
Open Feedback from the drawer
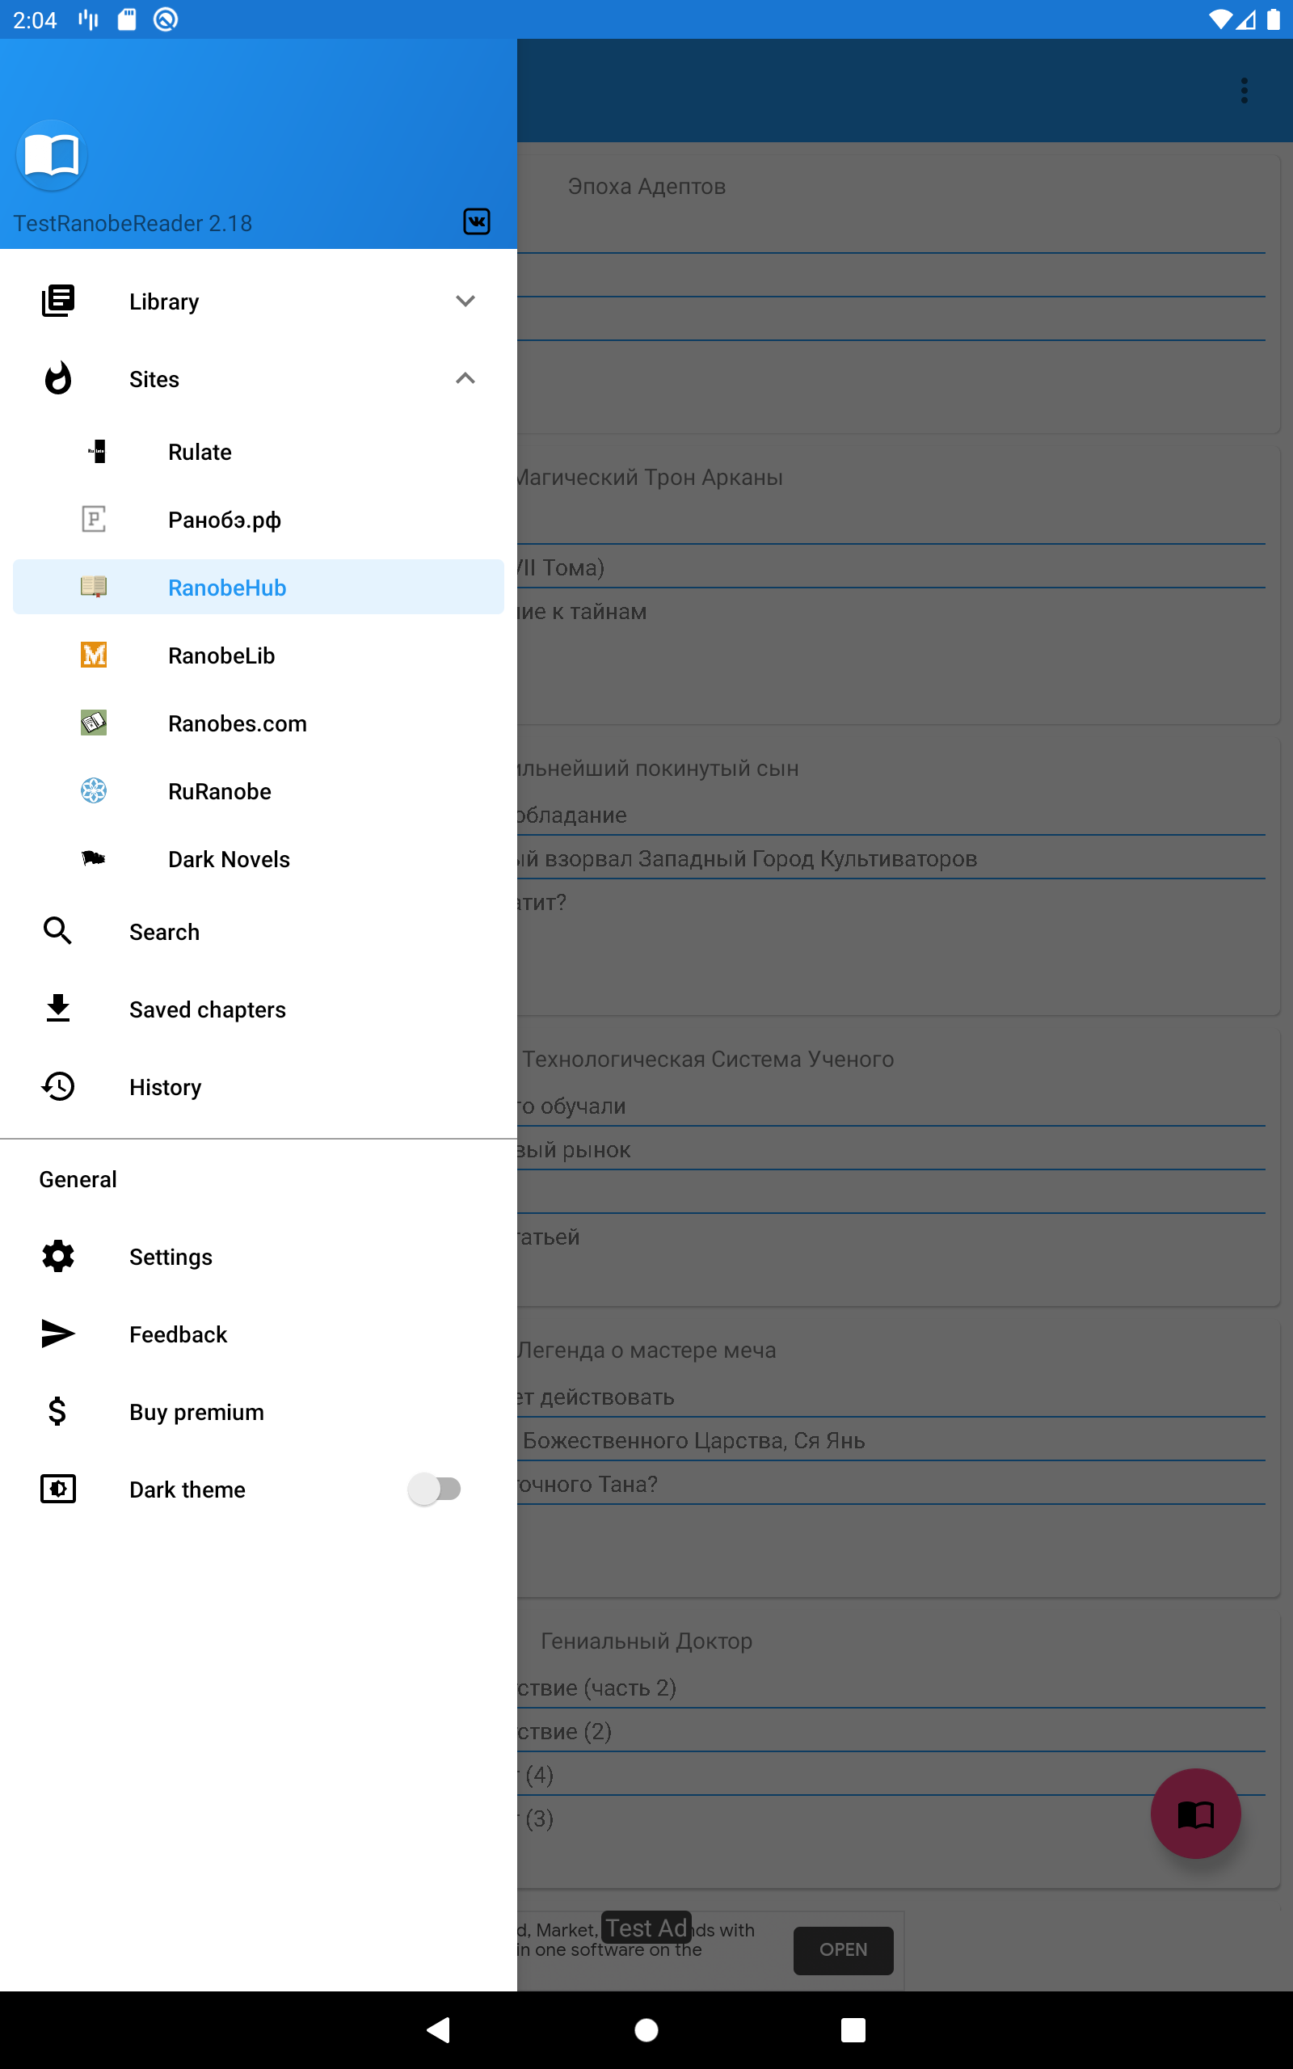coord(259,1334)
